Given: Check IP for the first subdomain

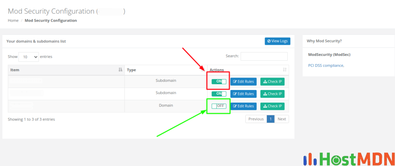Looking at the screenshot, I should coord(272,81).
